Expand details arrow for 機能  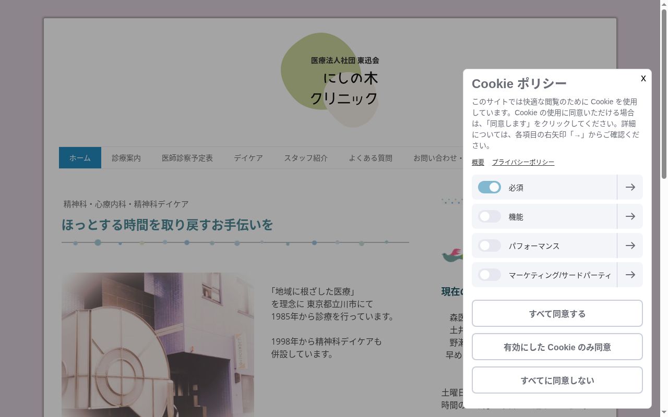[x=630, y=216]
